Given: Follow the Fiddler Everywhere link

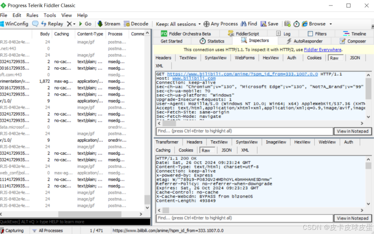Looking at the screenshot, I should 322,50.
